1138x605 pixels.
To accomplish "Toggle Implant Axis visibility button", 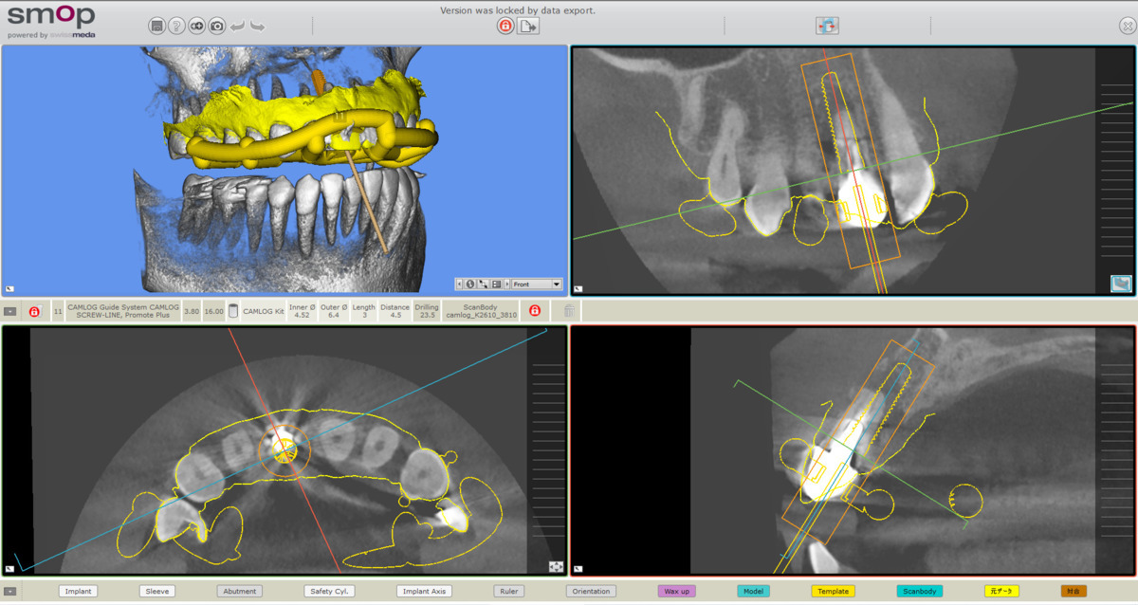I will 424,591.
